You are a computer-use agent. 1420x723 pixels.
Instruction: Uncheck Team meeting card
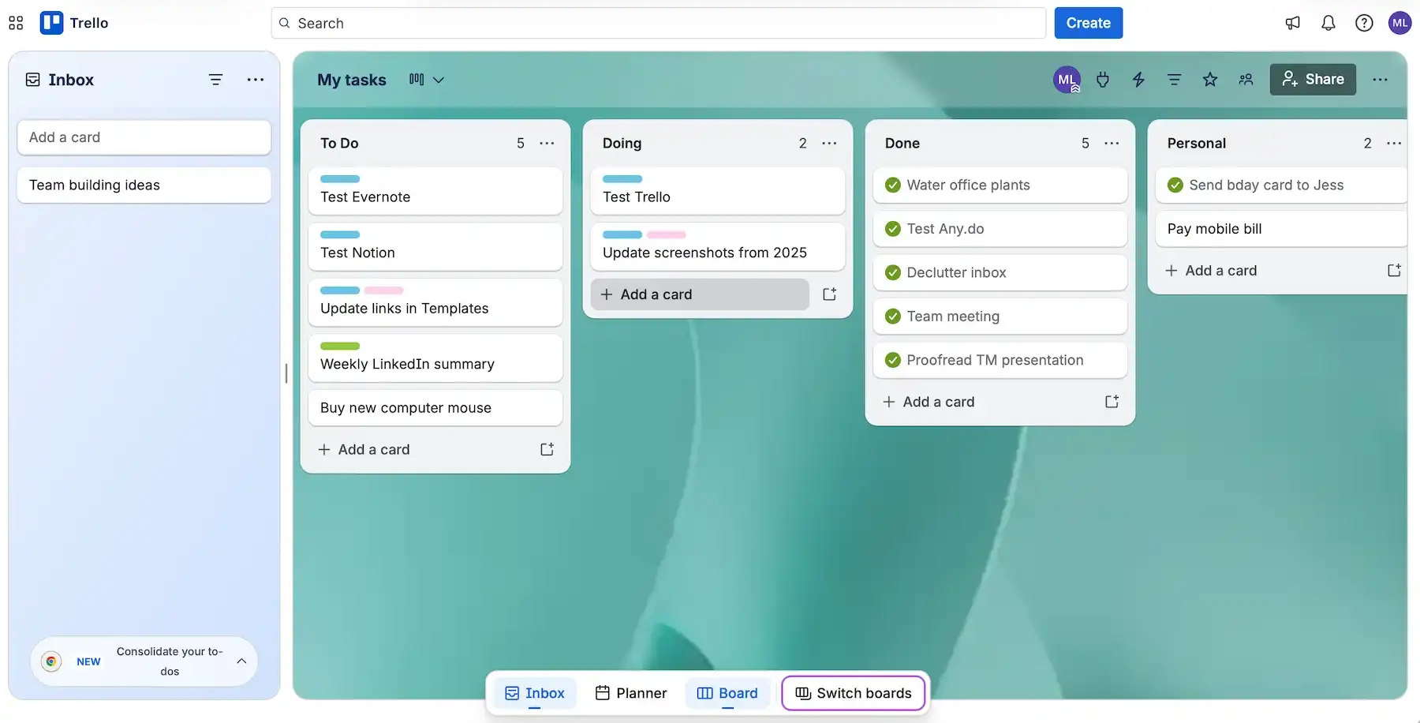pos(893,317)
